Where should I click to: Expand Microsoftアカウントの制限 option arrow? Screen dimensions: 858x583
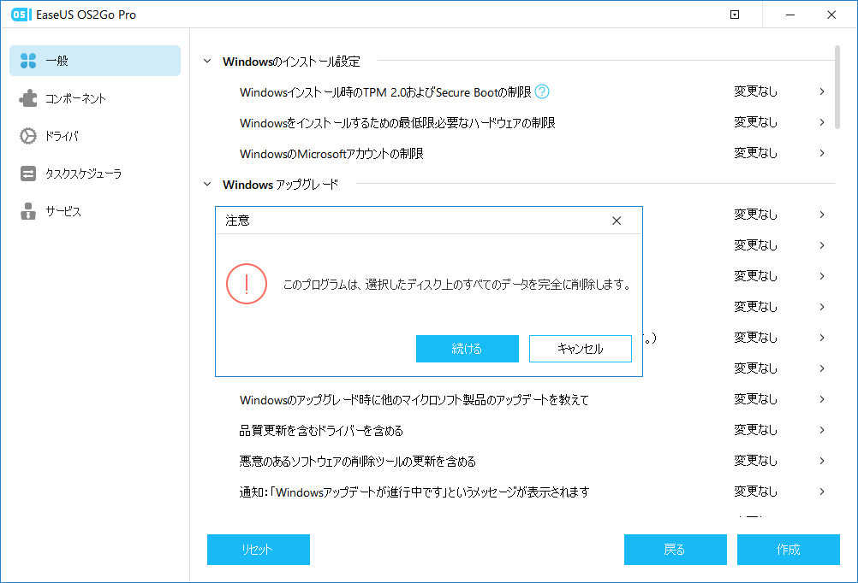coord(821,153)
